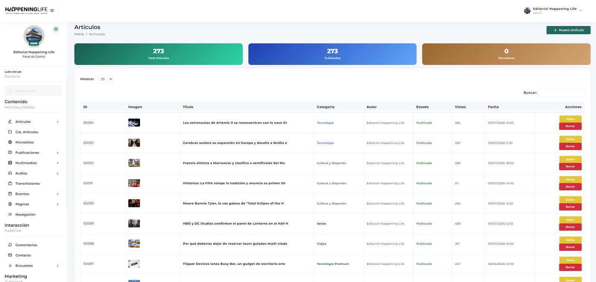Click the 273 Publicados stat card
Viewport: 596px width, 282px height.
click(332, 54)
